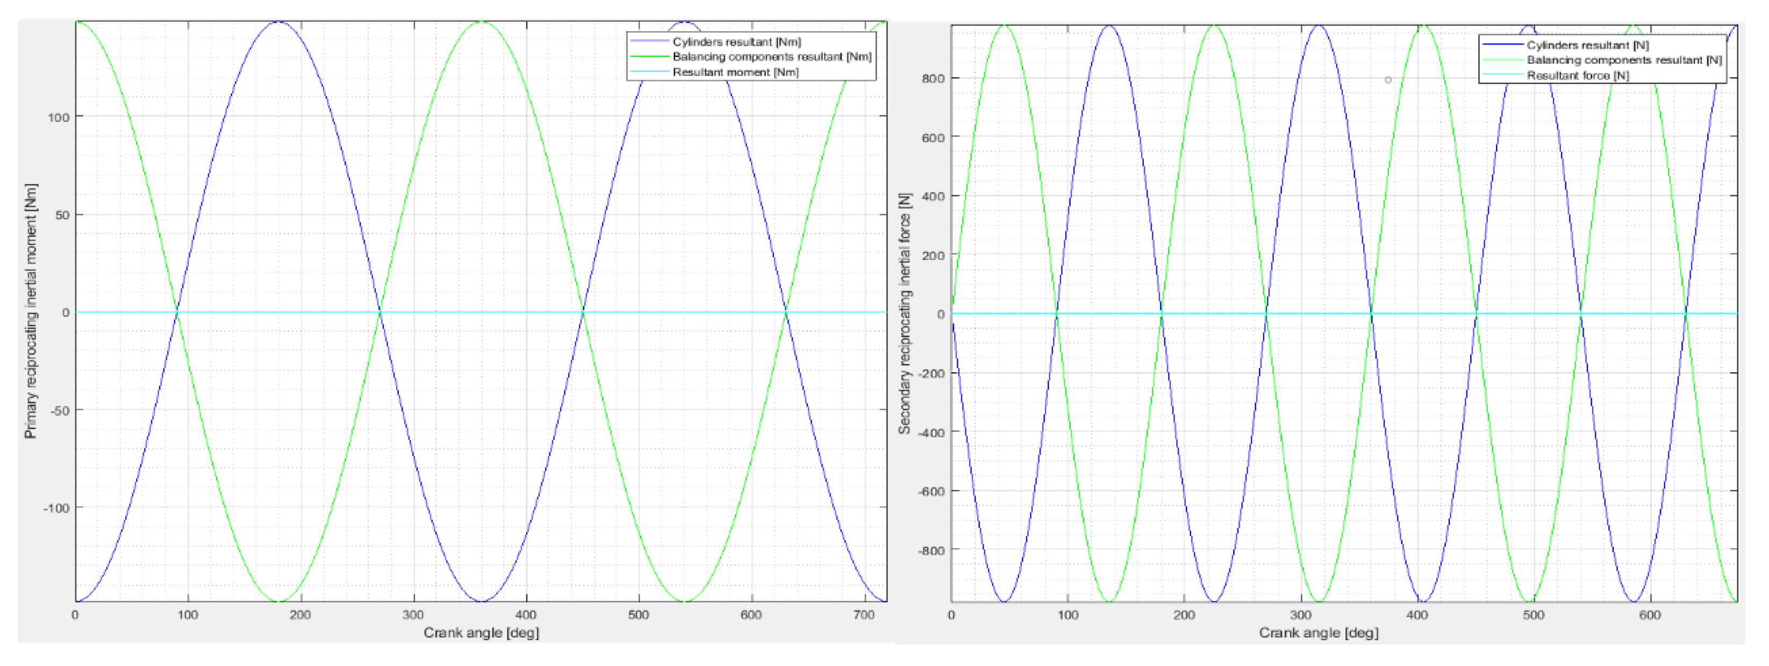Click 'Resultant force [N]' legend entry
Image resolution: width=1769 pixels, height=666 pixels.
(x=1578, y=75)
